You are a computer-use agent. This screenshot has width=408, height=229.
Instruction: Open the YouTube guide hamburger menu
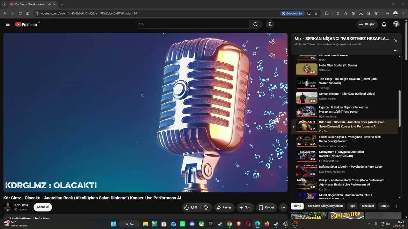[x=8, y=24]
